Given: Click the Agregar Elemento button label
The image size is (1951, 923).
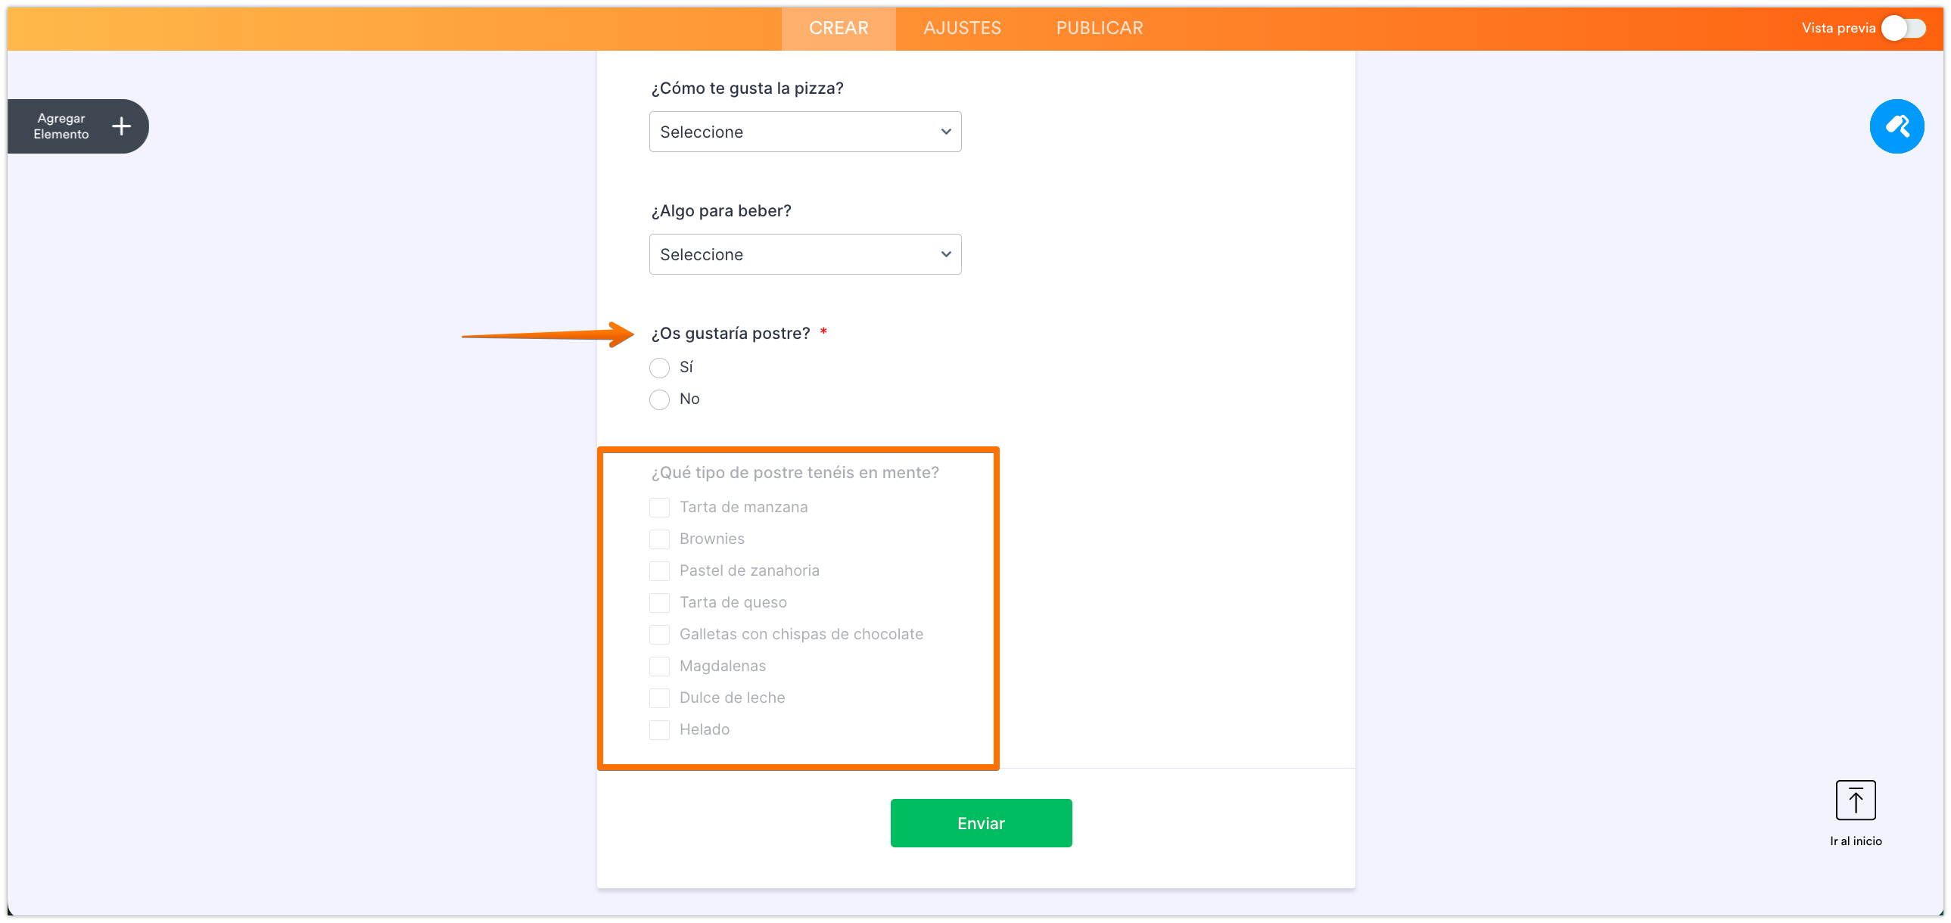Looking at the screenshot, I should 61,126.
